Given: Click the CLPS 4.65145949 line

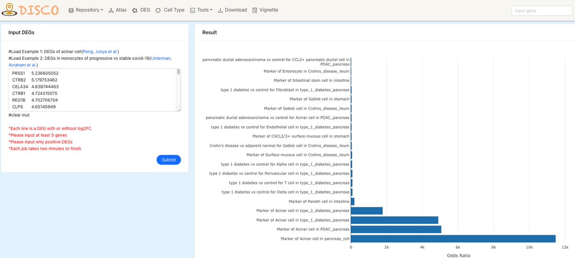Looking at the screenshot, I should [x=34, y=107].
